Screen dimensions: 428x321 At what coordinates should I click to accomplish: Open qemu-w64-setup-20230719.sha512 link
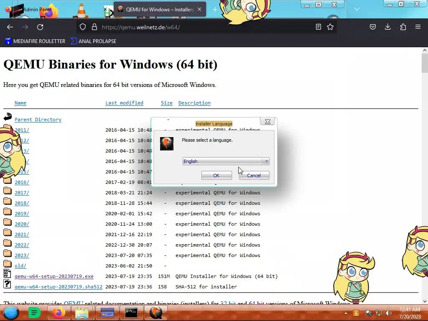(59, 287)
